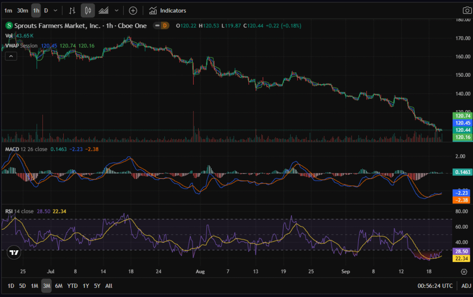473x297 pixels.
Task: Select the bar chart style icon
Action: (71, 10)
